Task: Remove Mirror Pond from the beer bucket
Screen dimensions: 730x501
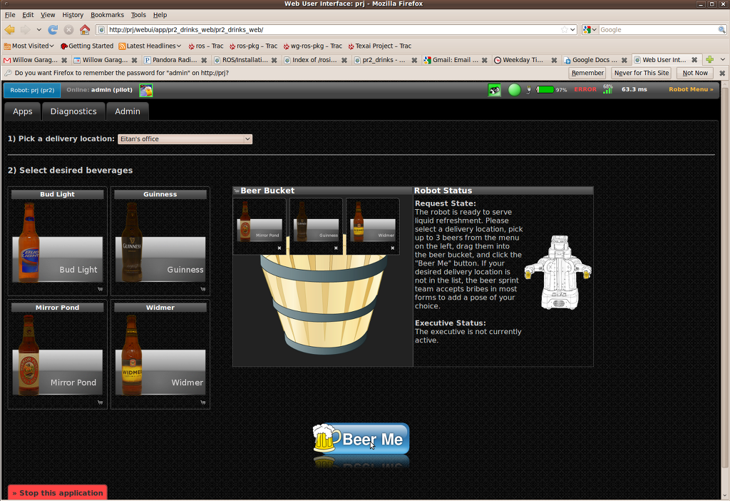Action: click(279, 248)
